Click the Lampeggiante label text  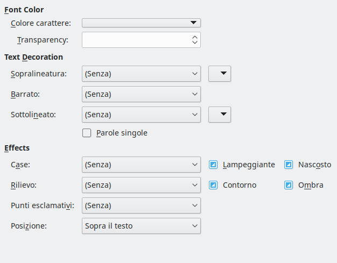249,165
